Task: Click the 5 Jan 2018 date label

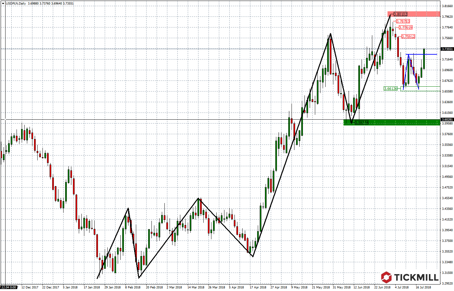Action: coord(70,287)
